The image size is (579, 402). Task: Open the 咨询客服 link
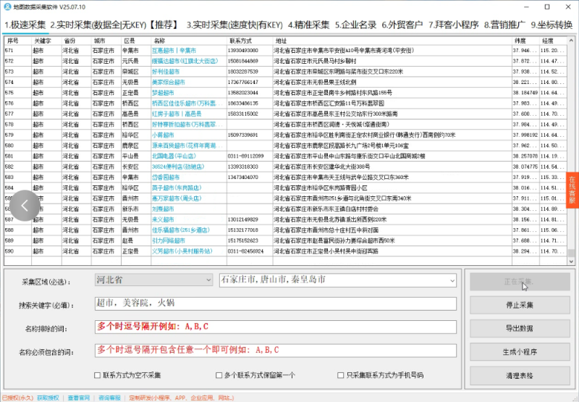point(109,398)
